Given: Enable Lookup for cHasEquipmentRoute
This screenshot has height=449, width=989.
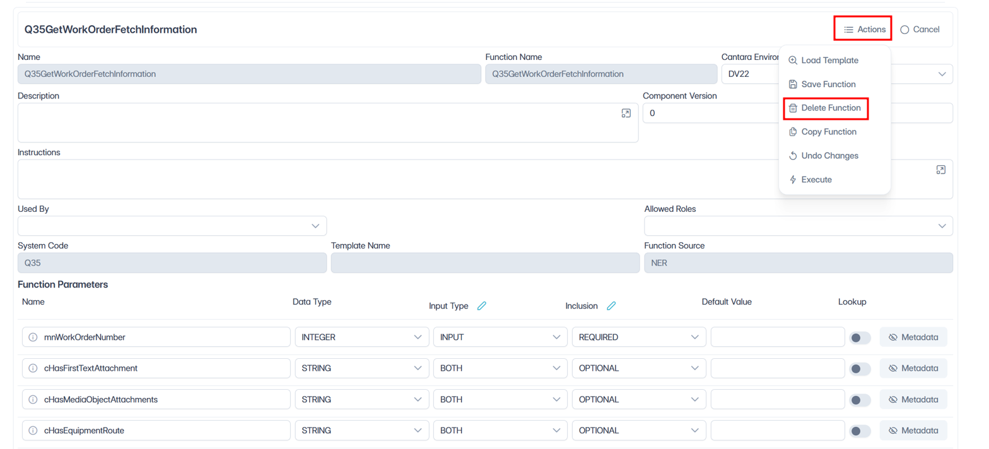Looking at the screenshot, I should [x=860, y=431].
